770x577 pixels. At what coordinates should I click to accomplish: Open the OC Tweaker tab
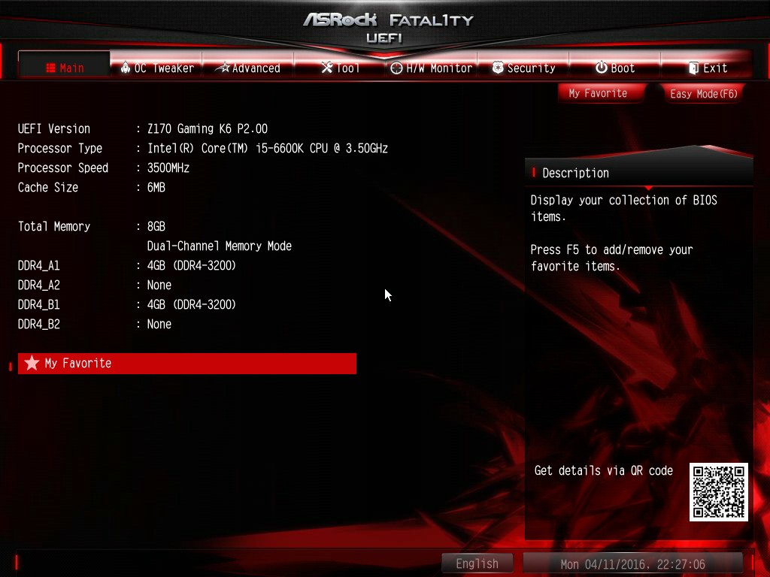(x=156, y=68)
